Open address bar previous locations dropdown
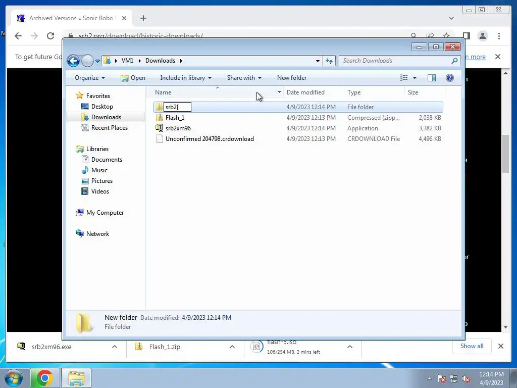This screenshot has height=388, width=517. [318, 61]
